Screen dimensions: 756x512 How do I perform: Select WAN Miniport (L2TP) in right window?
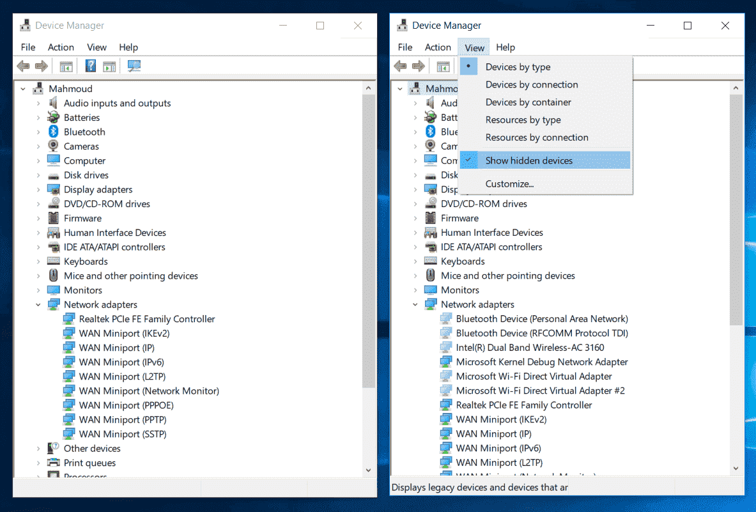tap(500, 462)
